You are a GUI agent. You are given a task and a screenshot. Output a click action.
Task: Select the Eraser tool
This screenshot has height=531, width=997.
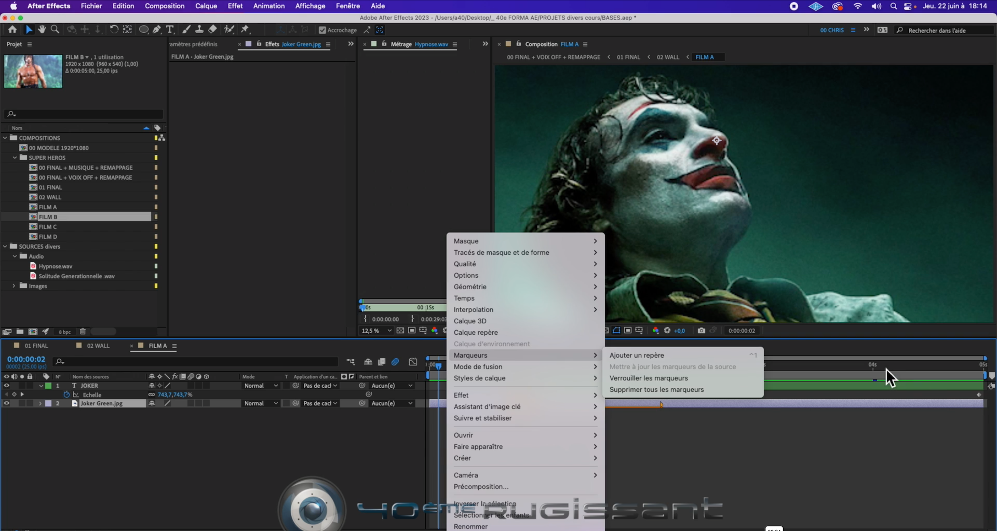click(x=213, y=30)
